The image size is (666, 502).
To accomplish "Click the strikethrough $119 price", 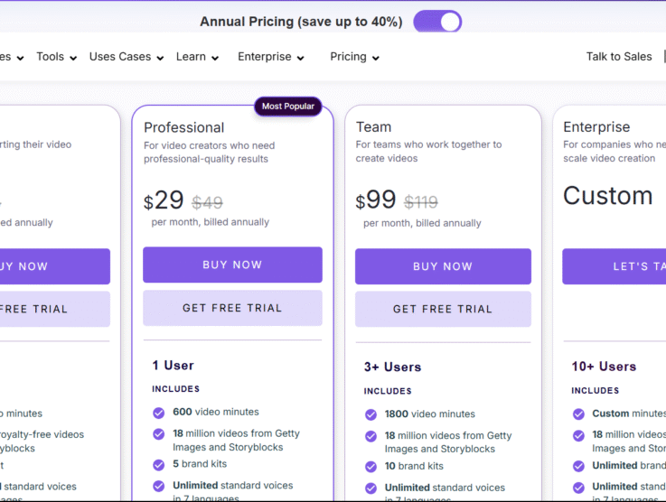I will click(421, 202).
